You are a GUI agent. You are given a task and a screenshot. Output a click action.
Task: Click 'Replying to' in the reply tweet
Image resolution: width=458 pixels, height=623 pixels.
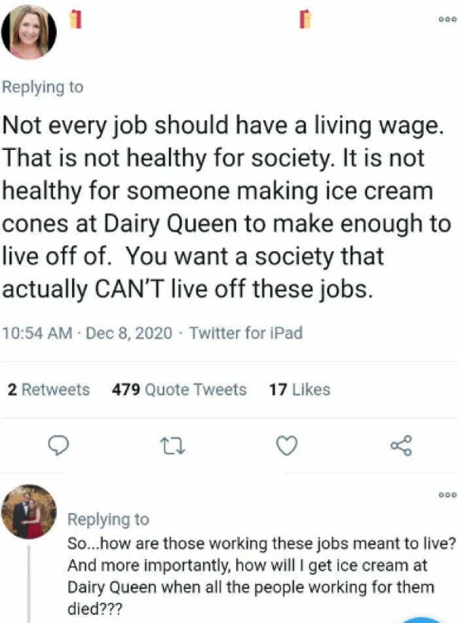pos(109,520)
